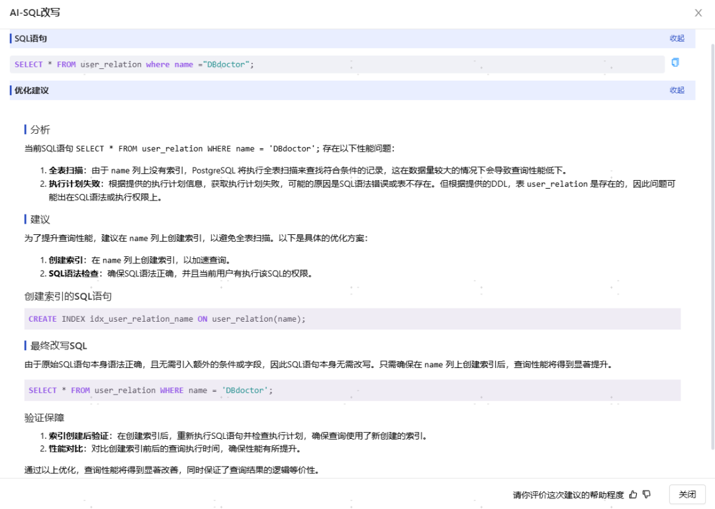The width and height of the screenshot is (715, 509).
Task: Click the "验证保障" subheading
Action: coord(44,418)
